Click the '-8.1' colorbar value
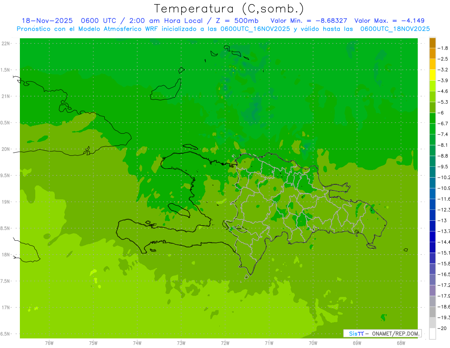 [x=443, y=145]
